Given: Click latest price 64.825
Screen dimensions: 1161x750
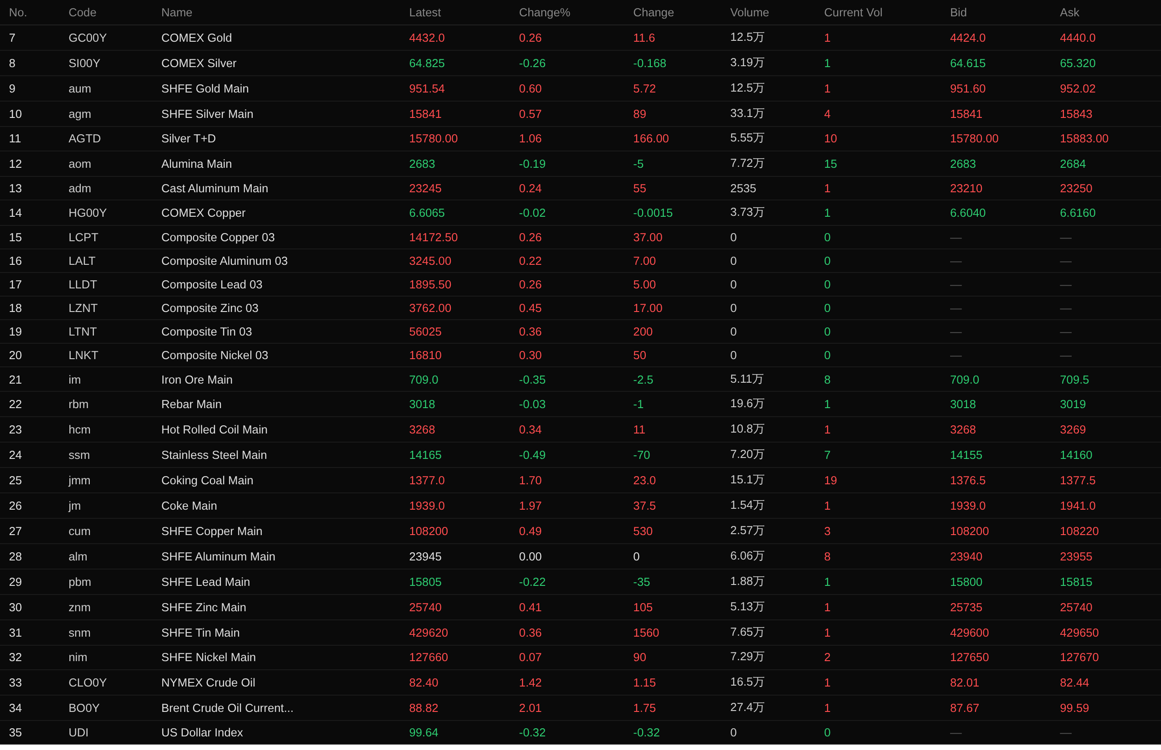Looking at the screenshot, I should click(427, 63).
